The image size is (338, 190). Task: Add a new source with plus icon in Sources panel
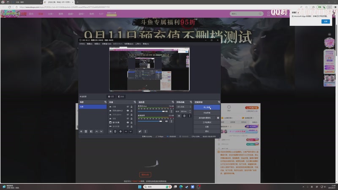[110, 131]
